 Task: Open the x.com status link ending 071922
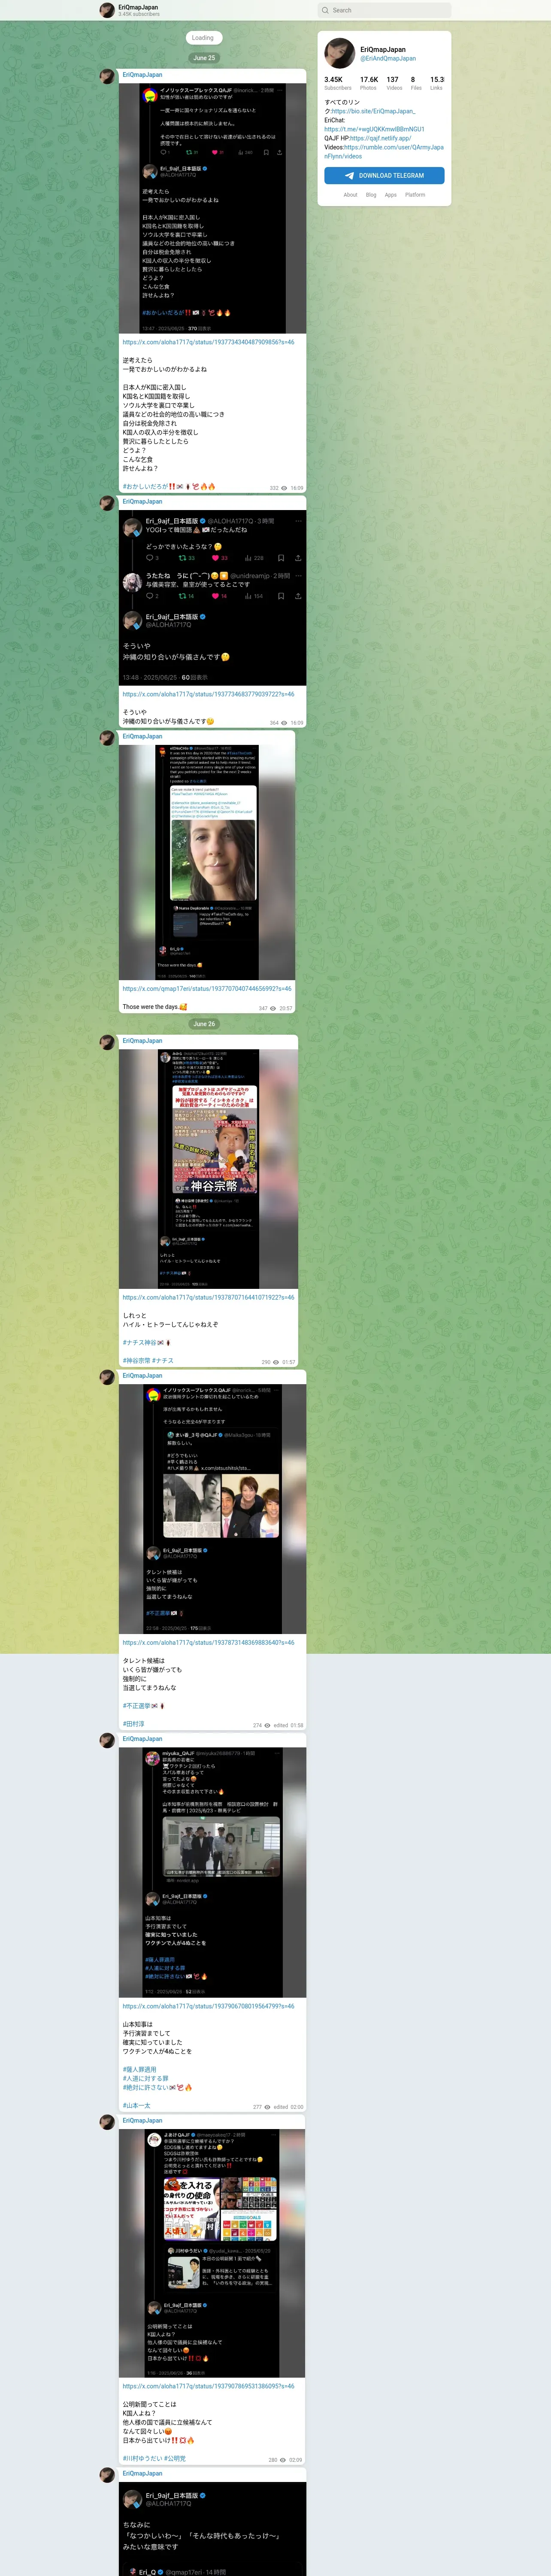tap(208, 1297)
